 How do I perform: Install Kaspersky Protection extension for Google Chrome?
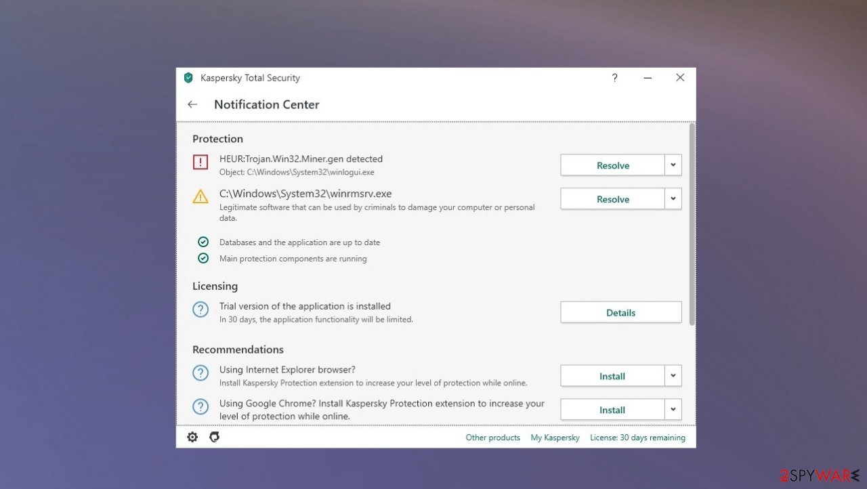click(x=612, y=410)
